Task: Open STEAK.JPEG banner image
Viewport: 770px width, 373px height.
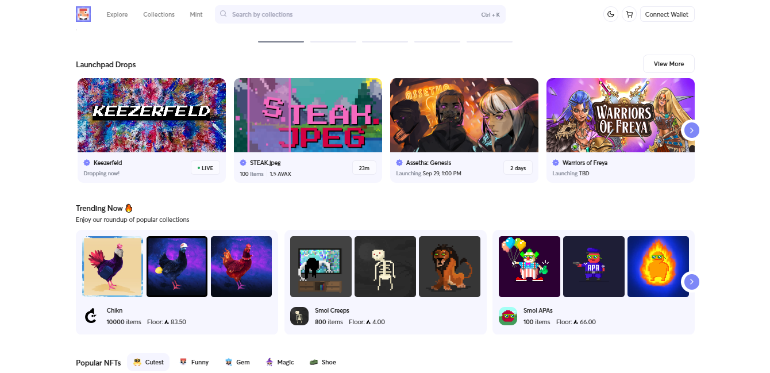Action: coord(308,115)
